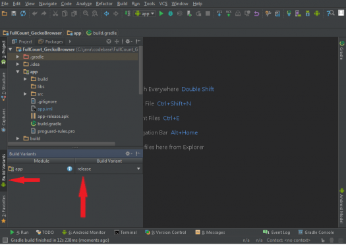Image resolution: width=346 pixels, height=245 pixels.
Task: Click the Undo arrow icon
Action: (35, 14)
